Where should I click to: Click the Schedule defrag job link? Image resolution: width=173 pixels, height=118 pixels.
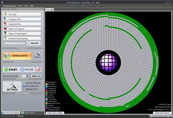coord(33,83)
